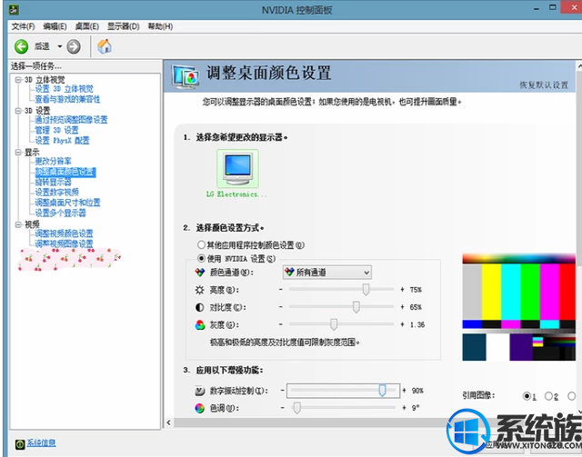
Task: Open 更改分辨率 task
Action: point(53,162)
